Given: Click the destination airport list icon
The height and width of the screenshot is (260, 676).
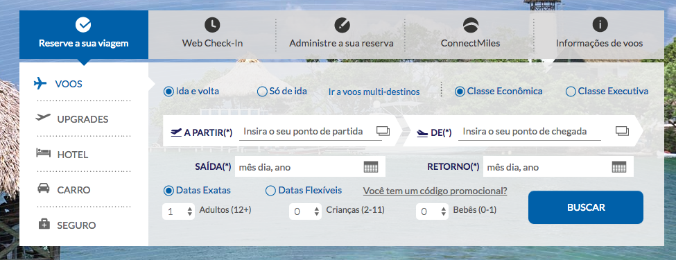Looking at the screenshot, I should click(623, 130).
